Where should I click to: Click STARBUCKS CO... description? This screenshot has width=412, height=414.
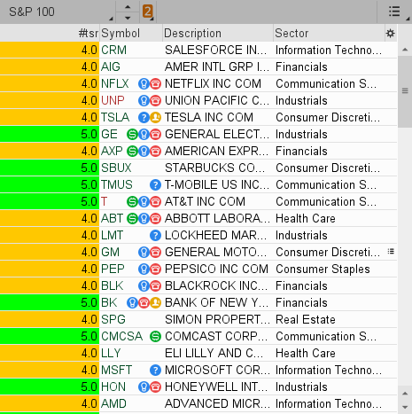(214, 168)
